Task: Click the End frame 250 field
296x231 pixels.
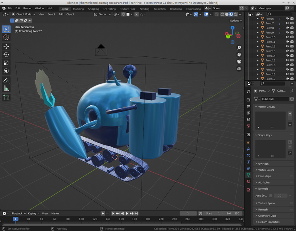Action: (232, 213)
